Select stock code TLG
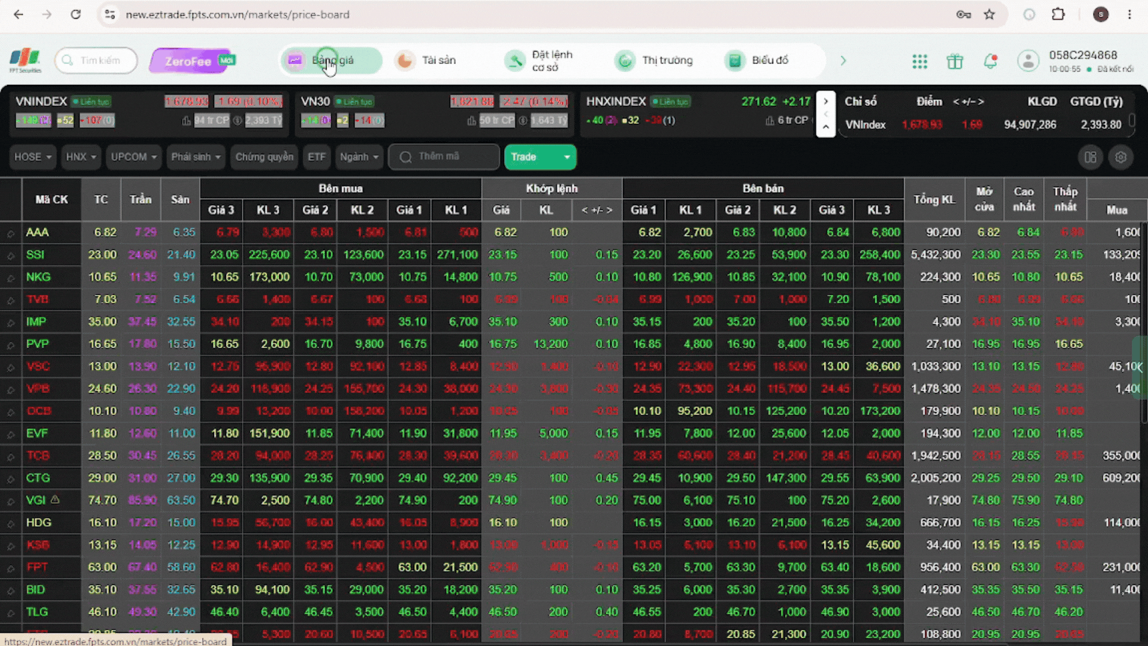This screenshot has height=646, width=1148. click(37, 613)
